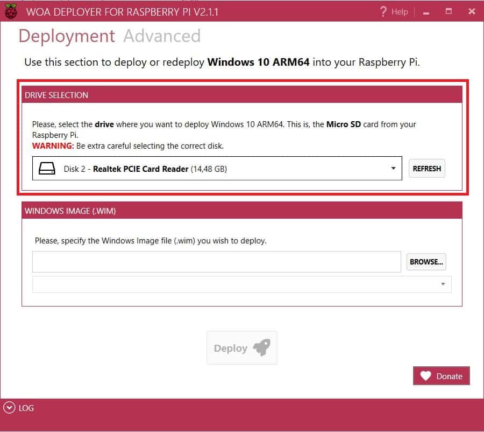Click the disk drive icon in drive selector

[47, 169]
